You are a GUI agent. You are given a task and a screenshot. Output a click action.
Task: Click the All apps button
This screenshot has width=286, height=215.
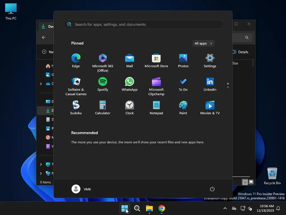pos(203,43)
